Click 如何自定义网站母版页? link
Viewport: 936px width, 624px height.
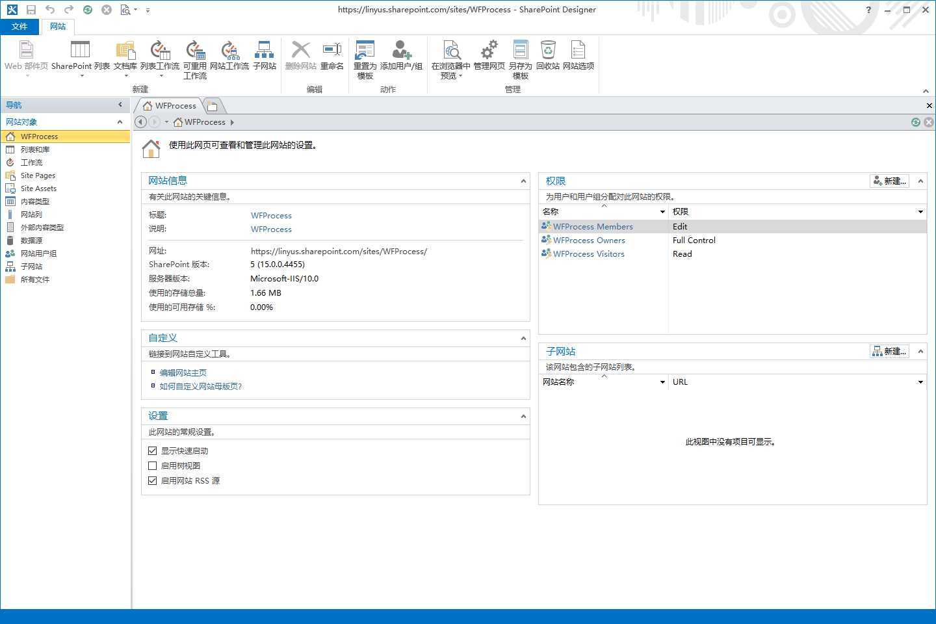pyautogui.click(x=201, y=387)
